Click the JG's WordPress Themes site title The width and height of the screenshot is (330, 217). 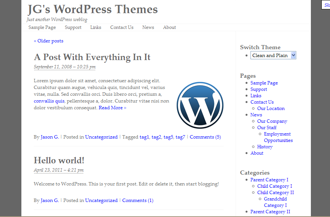tap(93, 9)
